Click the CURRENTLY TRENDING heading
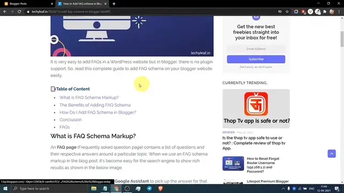 click(x=245, y=83)
